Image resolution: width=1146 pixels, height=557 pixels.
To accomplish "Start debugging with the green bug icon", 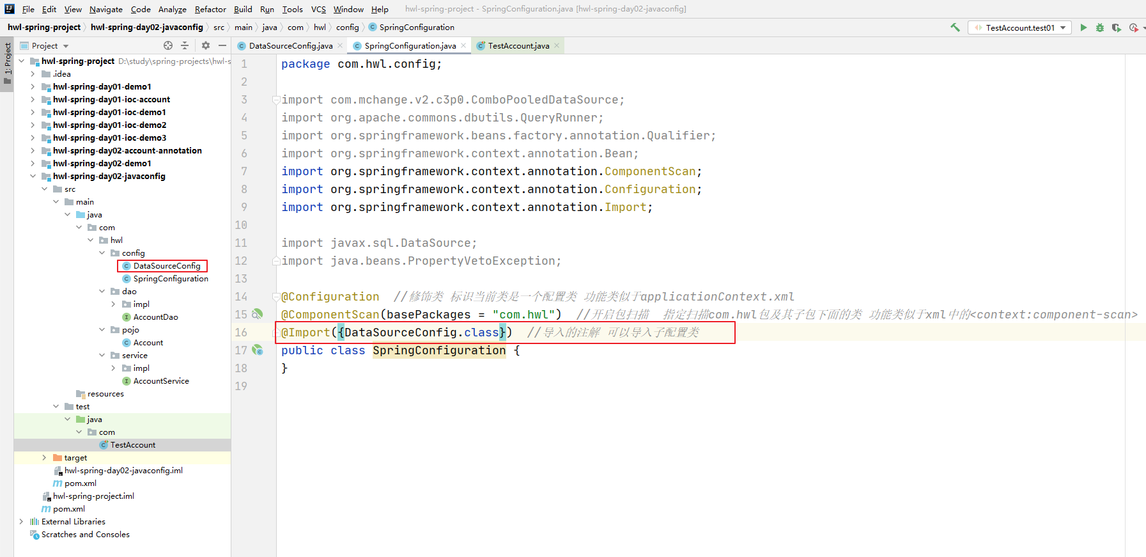I will pyautogui.click(x=1100, y=27).
